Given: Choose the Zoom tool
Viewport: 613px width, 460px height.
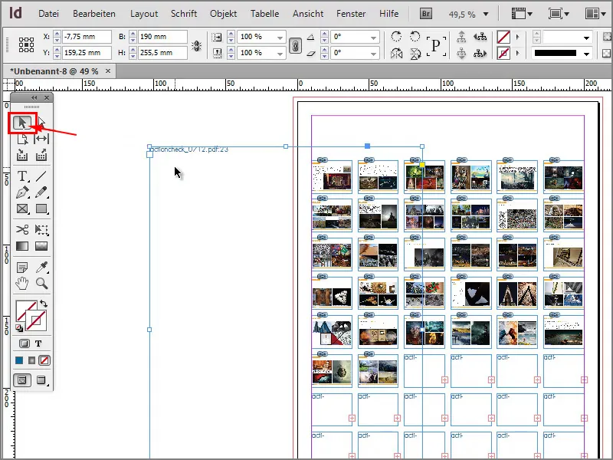Looking at the screenshot, I should [42, 286].
